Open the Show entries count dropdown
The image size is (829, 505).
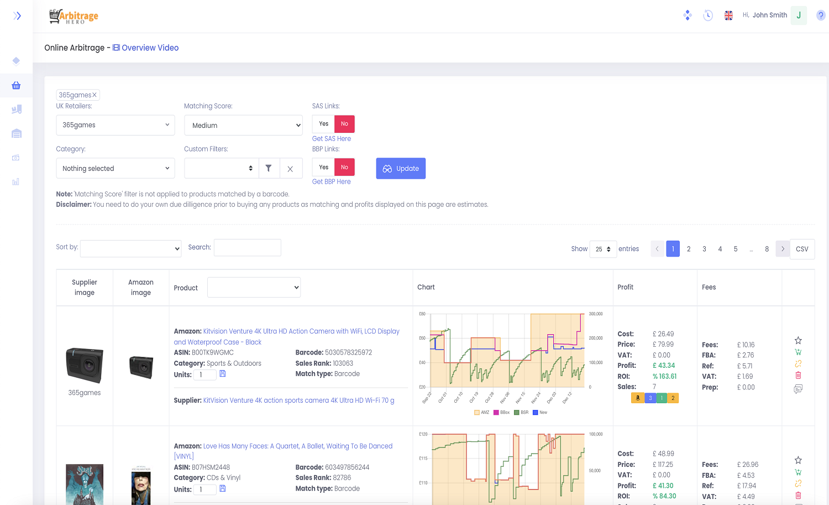603,249
